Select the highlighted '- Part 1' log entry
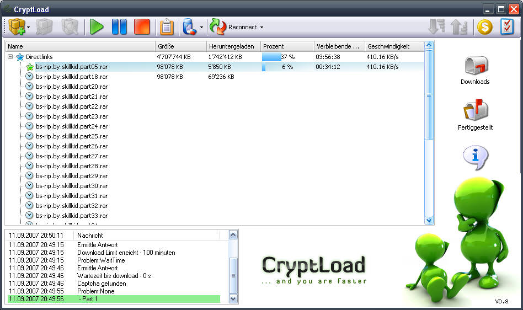This screenshot has width=523, height=310. pos(114,299)
